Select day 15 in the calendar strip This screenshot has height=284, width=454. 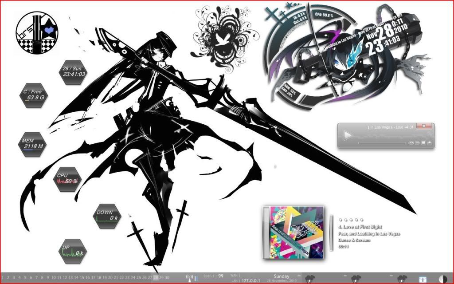(82, 278)
